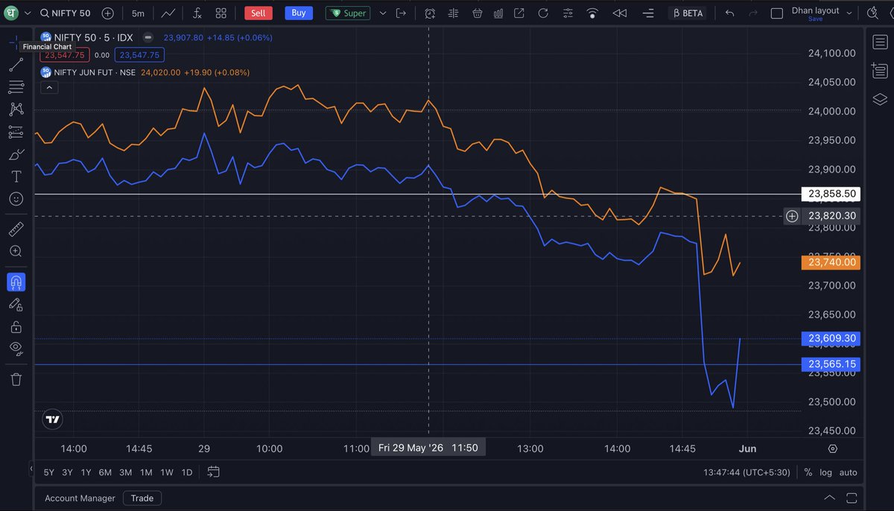Open the 5m interval selector
The image size is (894, 511).
pos(139,13)
